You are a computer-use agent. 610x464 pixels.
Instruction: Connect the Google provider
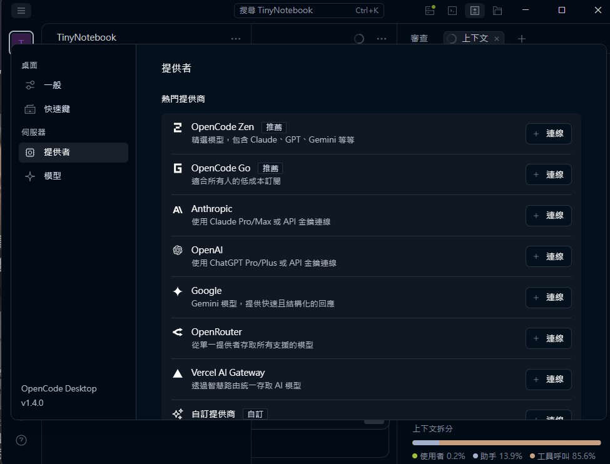coord(548,298)
